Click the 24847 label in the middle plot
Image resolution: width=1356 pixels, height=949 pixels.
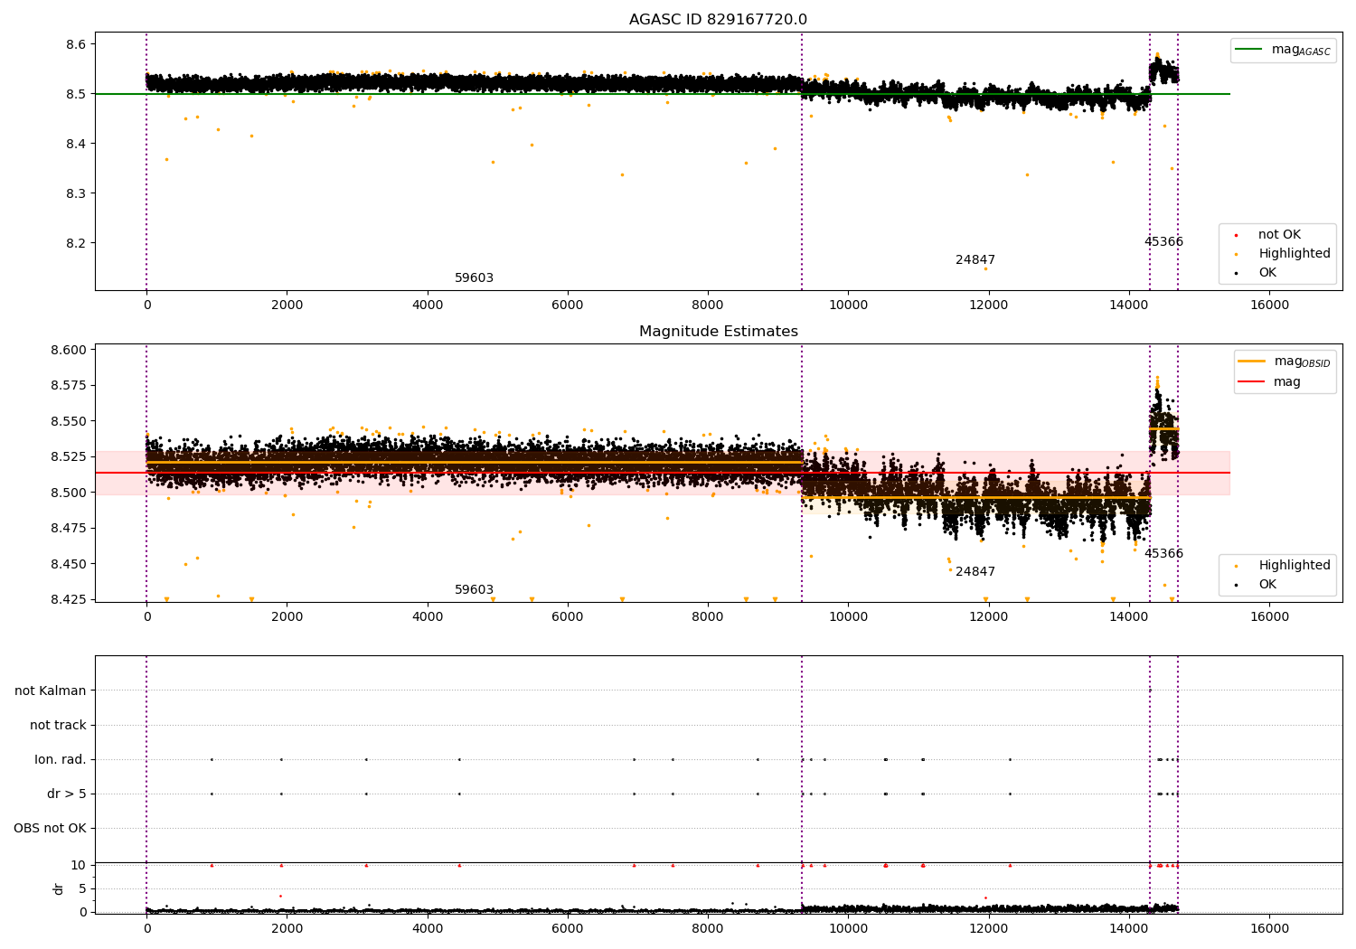pyautogui.click(x=975, y=572)
